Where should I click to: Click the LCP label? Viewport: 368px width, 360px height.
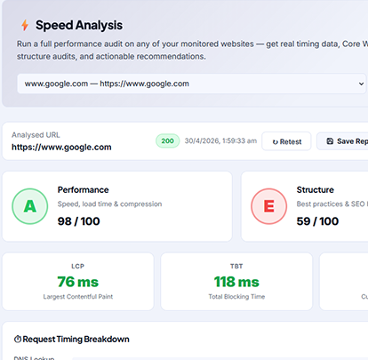click(x=78, y=267)
